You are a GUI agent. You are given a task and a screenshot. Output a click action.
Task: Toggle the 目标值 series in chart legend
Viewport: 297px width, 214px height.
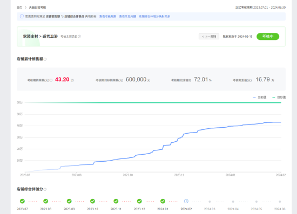click(x=279, y=98)
